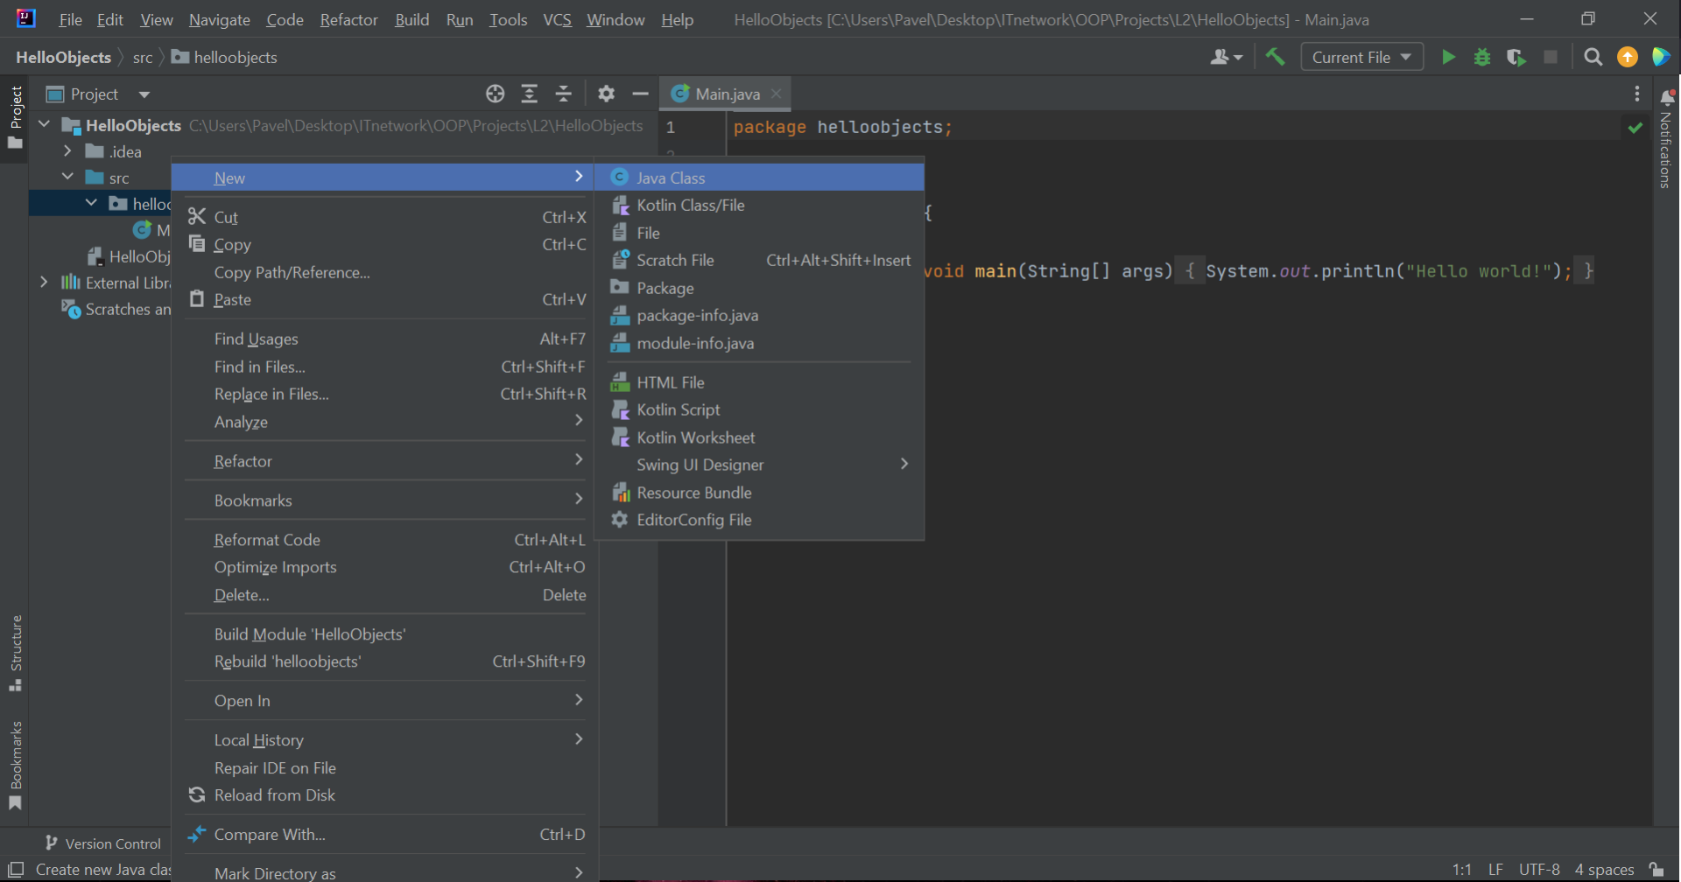Viewport: 1681px width, 882px height.
Task: Click helloobjects breadcrumb in navigation bar
Action: pyautogui.click(x=235, y=58)
